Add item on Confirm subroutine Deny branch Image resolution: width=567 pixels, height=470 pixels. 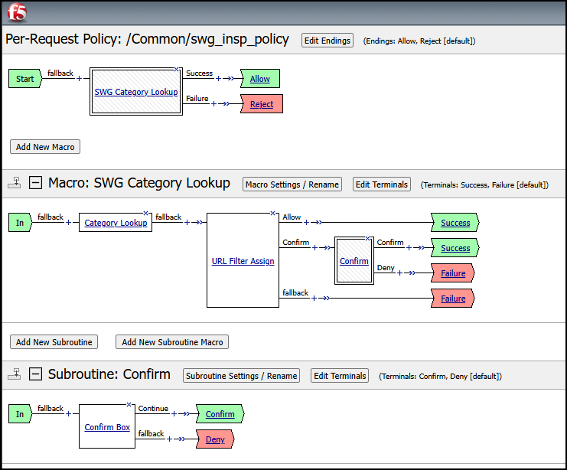pos(400,273)
